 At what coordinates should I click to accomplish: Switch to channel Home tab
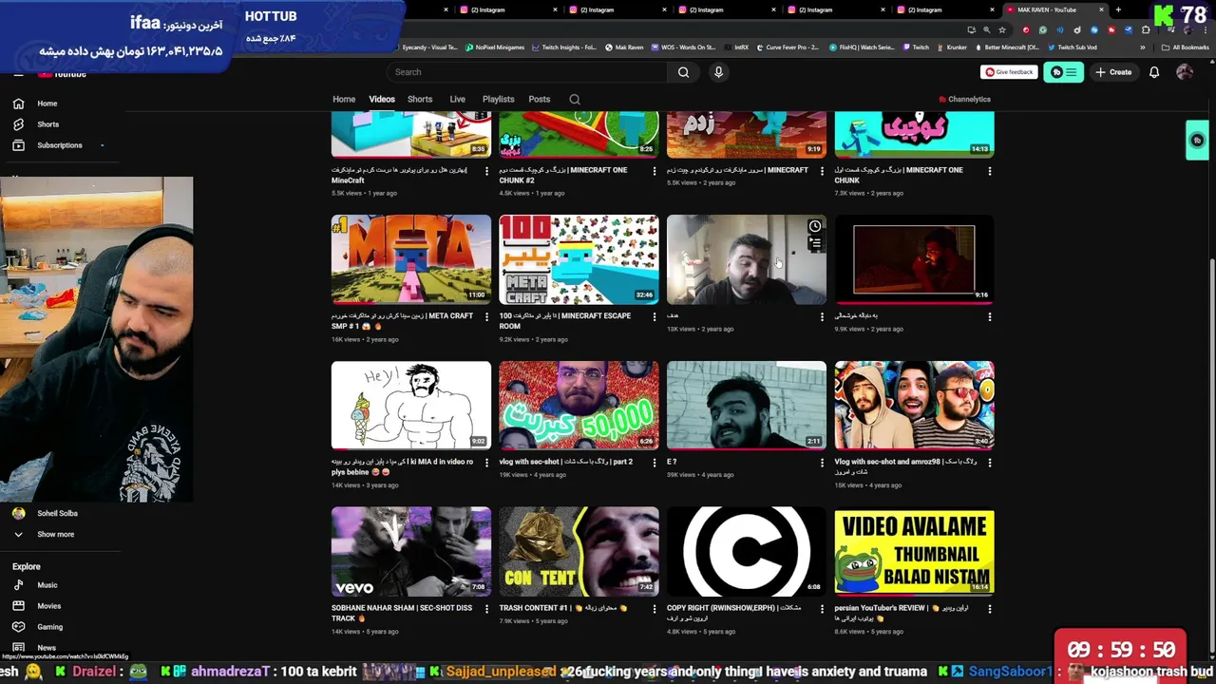tap(344, 99)
